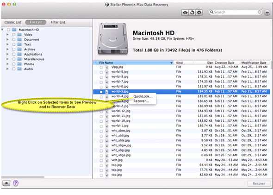Viewport: 273px width, 195px height.
Task: Expand the Photos folder
Action: pyautogui.click(x=7, y=64)
